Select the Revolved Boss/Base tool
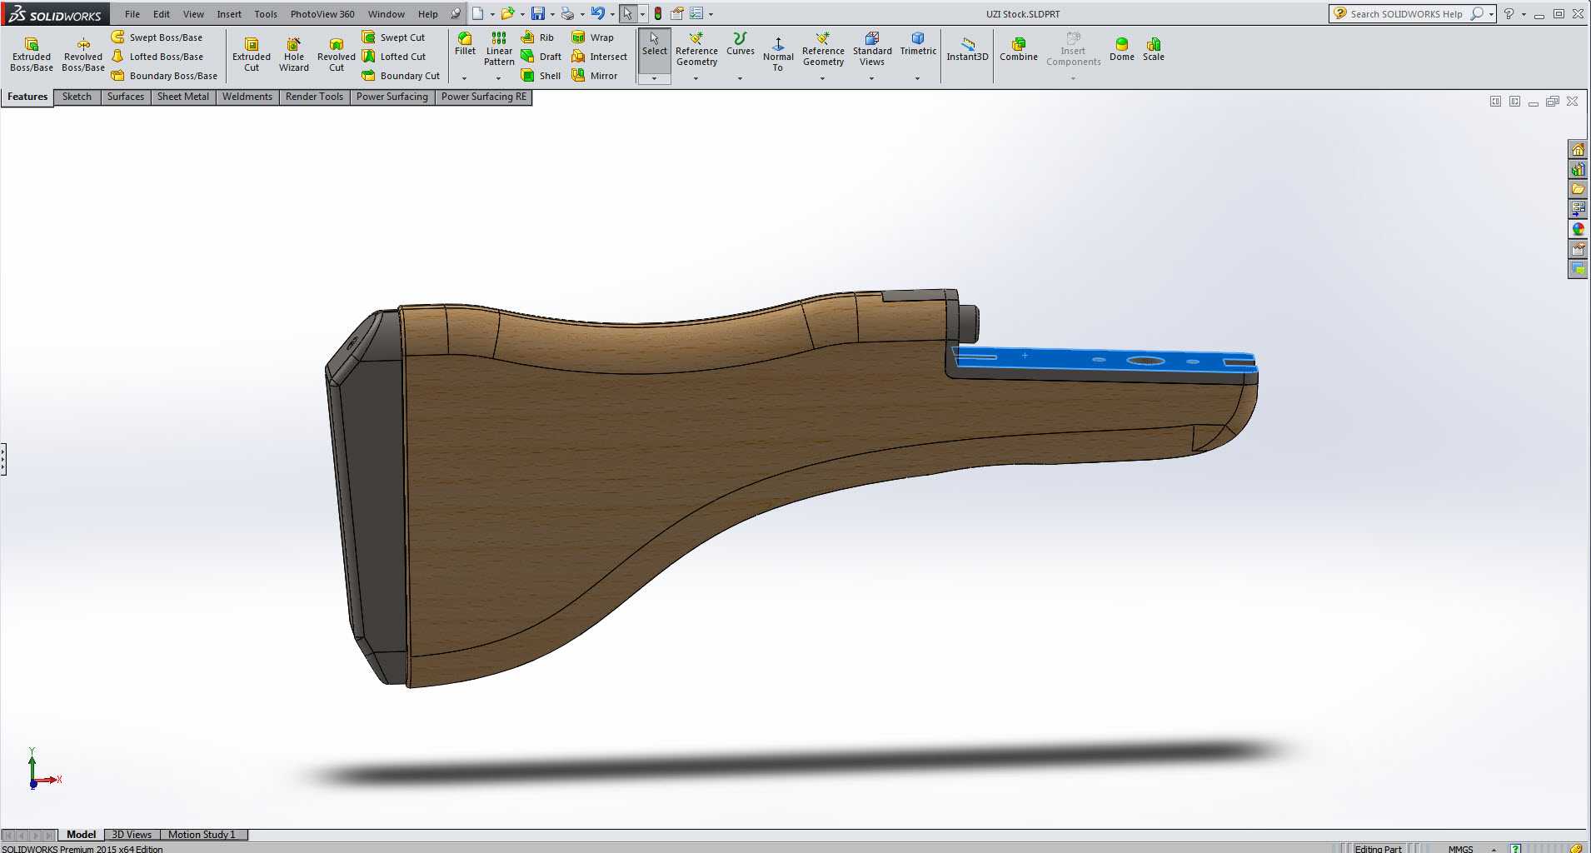The height and width of the screenshot is (853, 1591). click(83, 54)
